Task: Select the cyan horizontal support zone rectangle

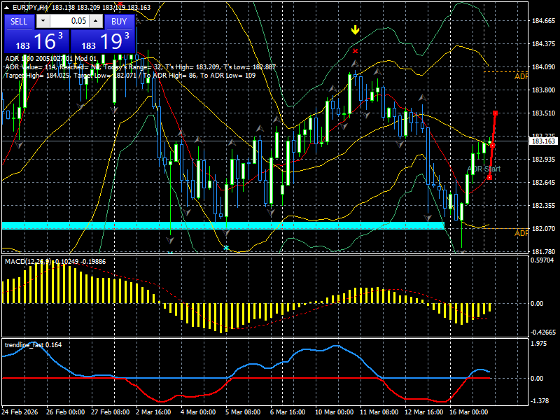Action: pyautogui.click(x=223, y=225)
